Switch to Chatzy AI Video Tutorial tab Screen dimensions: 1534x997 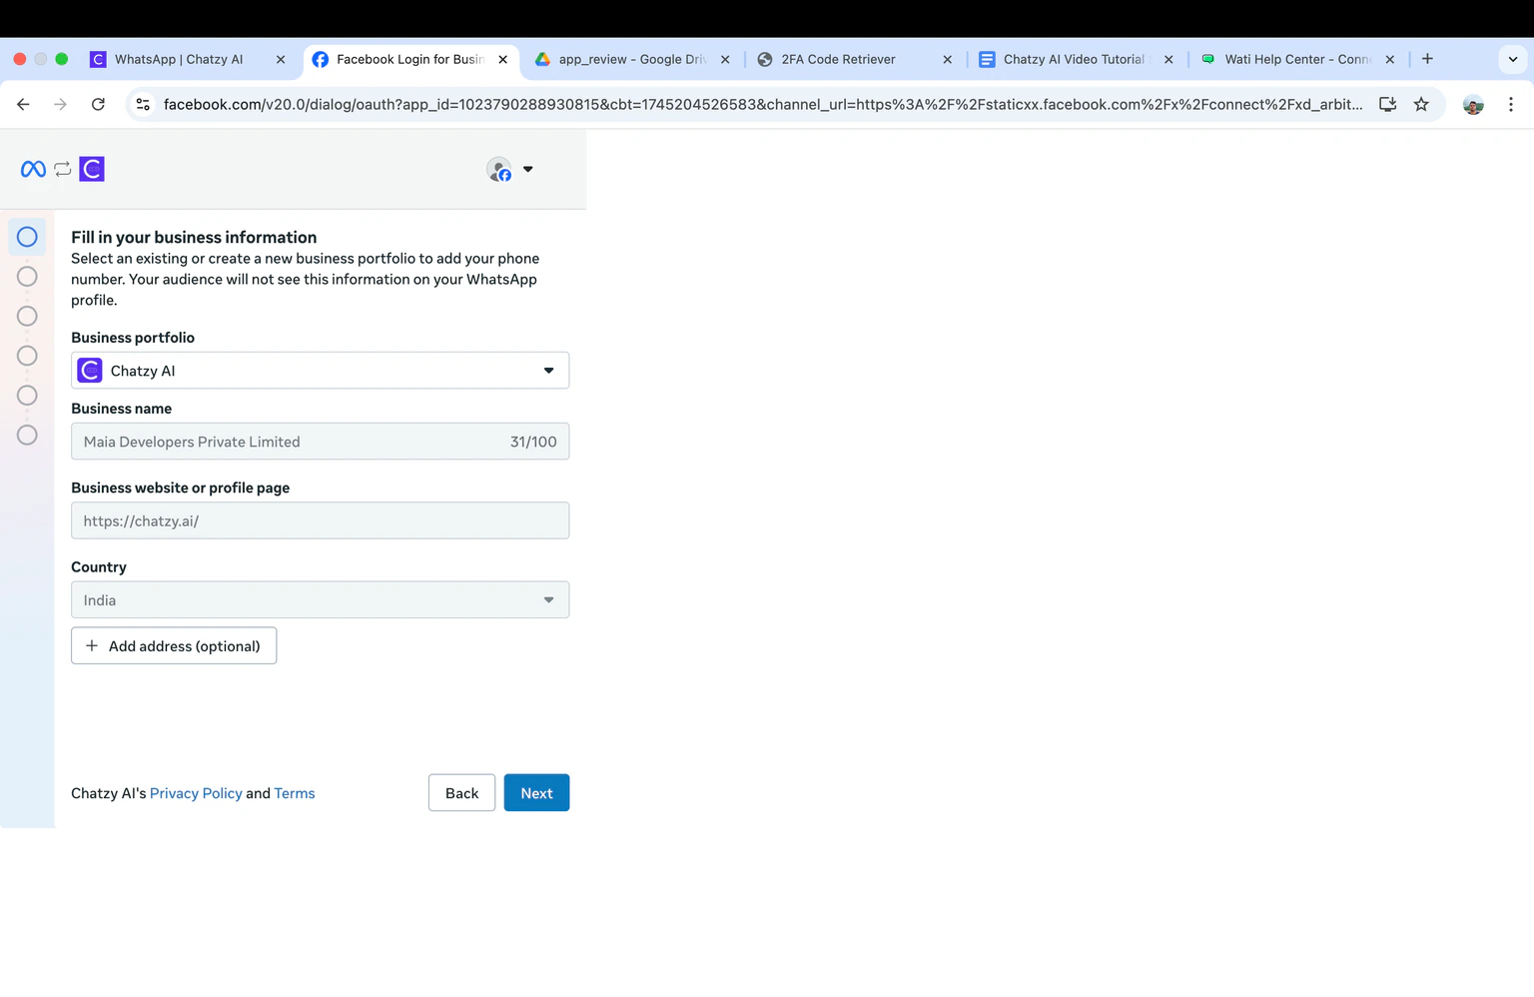[1077, 59]
